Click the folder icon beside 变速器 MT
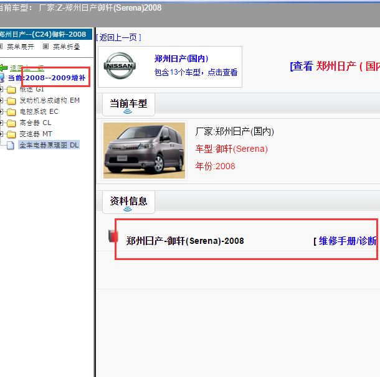This screenshot has width=380, height=377. pos(11,134)
